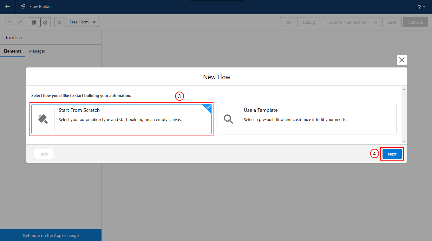Open the Free-Form layout dropdown
The image size is (432, 241).
82,22
